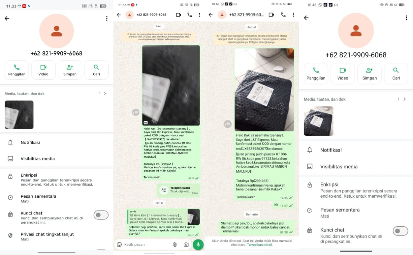The height and width of the screenshot is (255, 413).
Task: Click the Tampilkan detail link
Action: coord(260,245)
